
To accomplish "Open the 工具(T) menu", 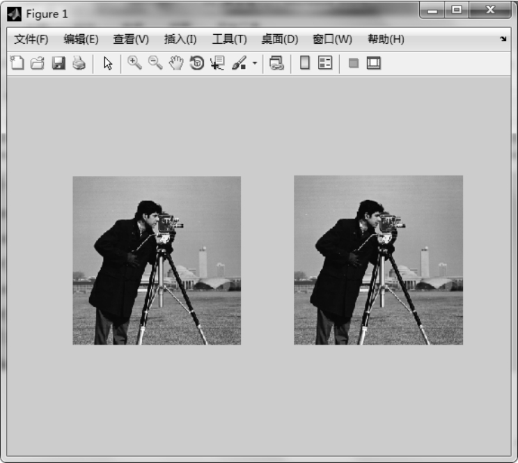I will 229,39.
